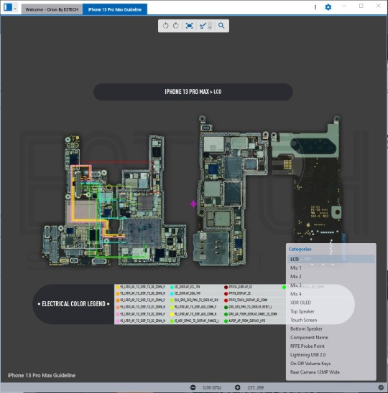
Task: Open the dropdown next to sidebar icon
Action: (x=15, y=9)
